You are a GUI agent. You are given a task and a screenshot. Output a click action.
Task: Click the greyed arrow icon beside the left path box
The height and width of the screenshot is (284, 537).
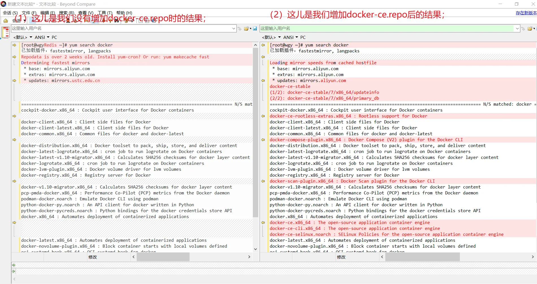click(x=240, y=28)
